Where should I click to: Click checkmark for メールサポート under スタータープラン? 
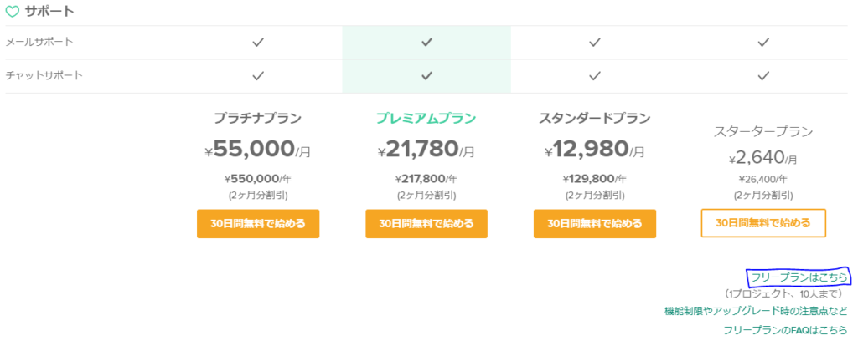tap(763, 42)
